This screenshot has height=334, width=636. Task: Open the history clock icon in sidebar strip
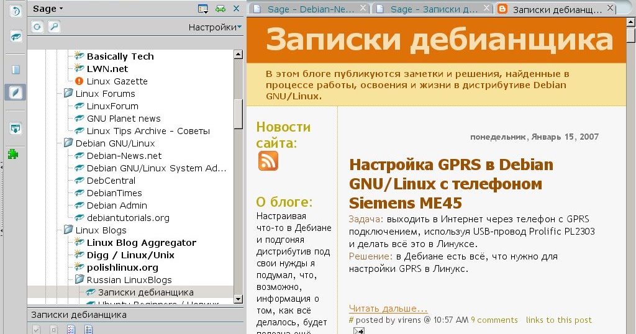(x=15, y=11)
